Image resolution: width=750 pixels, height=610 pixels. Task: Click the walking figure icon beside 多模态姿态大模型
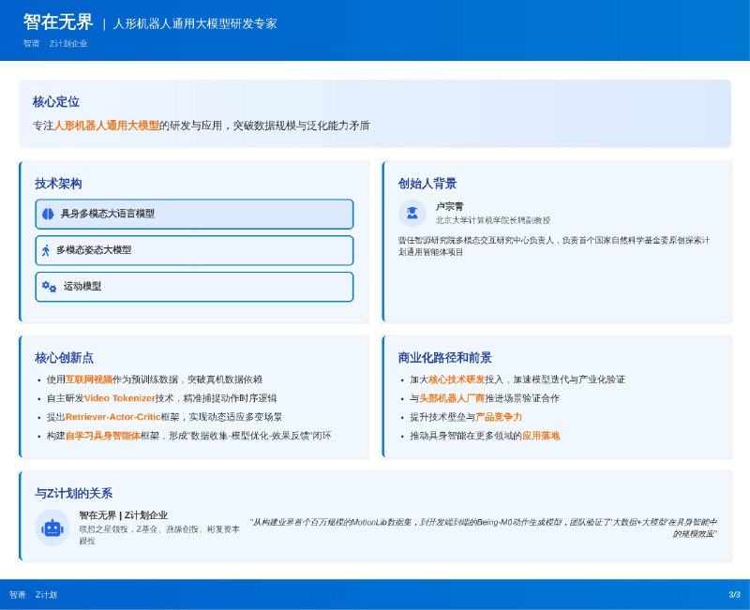point(46,250)
